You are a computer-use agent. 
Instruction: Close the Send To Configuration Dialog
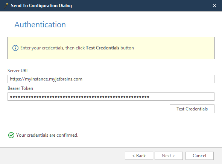[214, 6]
